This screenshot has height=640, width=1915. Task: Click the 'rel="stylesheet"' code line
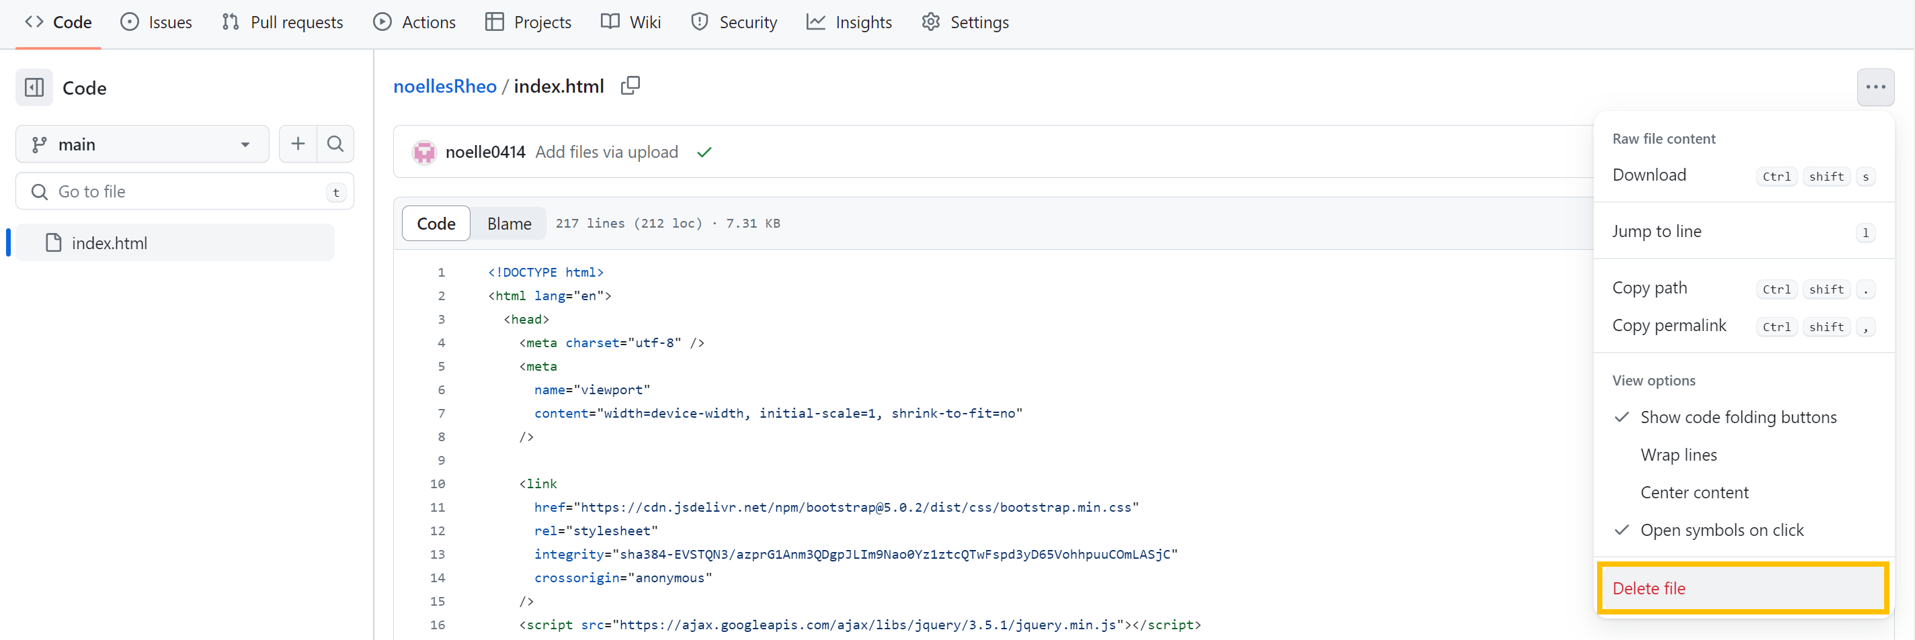click(596, 531)
